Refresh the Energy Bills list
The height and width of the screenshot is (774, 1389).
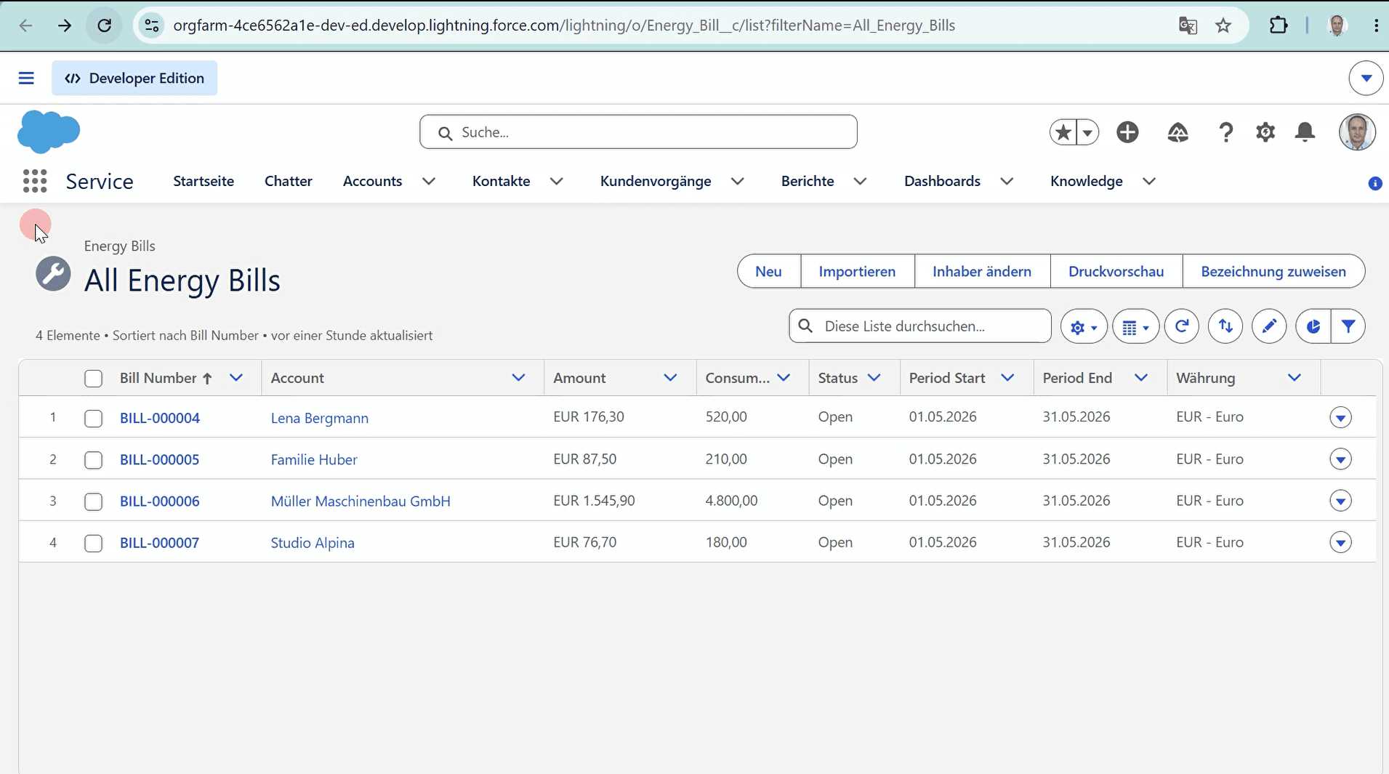click(1182, 326)
